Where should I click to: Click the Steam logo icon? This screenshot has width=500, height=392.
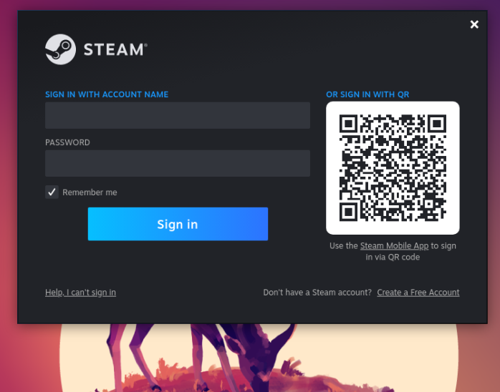[x=61, y=49]
